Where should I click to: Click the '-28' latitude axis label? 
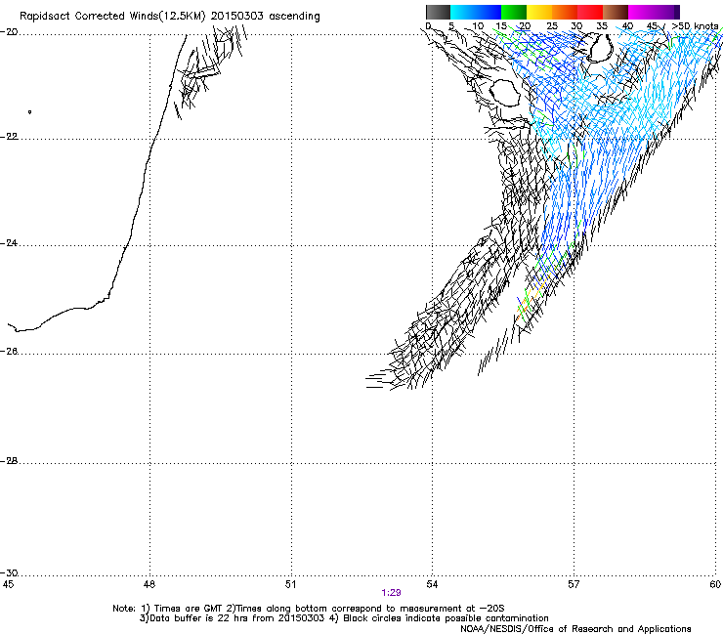[9, 461]
